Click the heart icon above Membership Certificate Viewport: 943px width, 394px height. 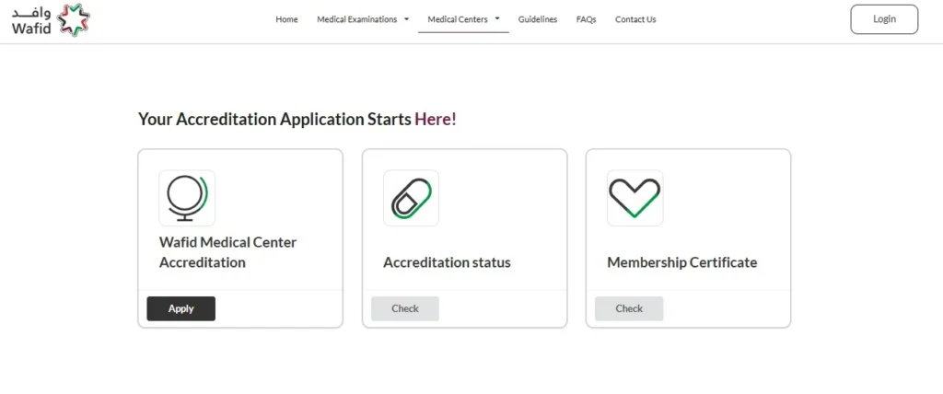point(635,198)
